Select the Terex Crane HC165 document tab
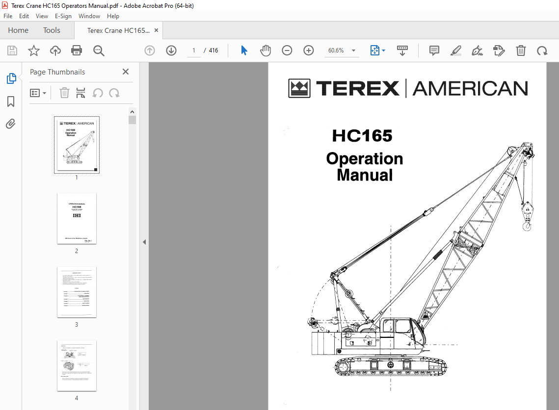 pyautogui.click(x=118, y=30)
